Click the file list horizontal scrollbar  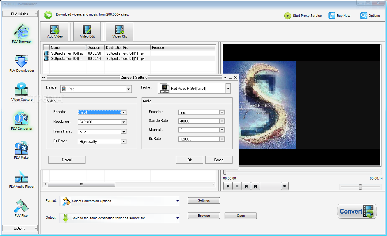tap(81, 184)
